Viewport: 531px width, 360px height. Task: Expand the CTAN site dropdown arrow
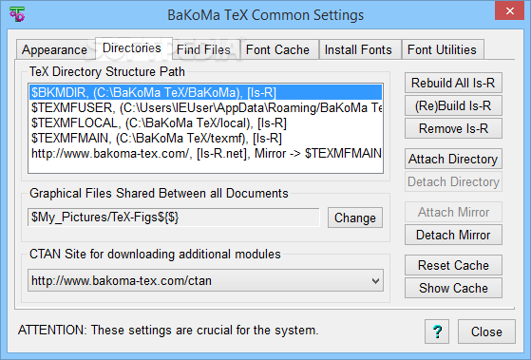coord(375,281)
